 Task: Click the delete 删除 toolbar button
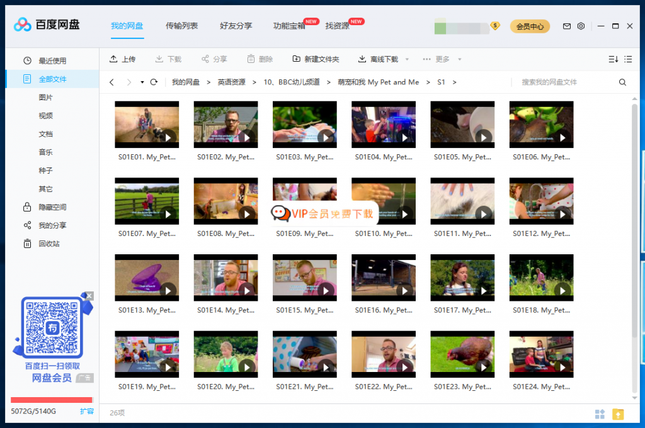(x=260, y=59)
